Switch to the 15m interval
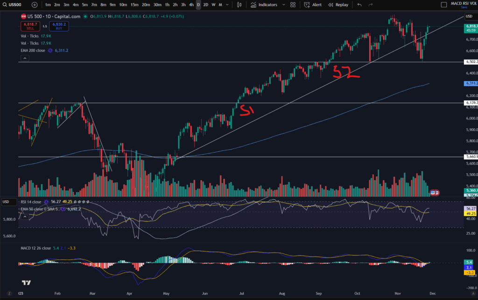The image size is (478, 300). (134, 5)
